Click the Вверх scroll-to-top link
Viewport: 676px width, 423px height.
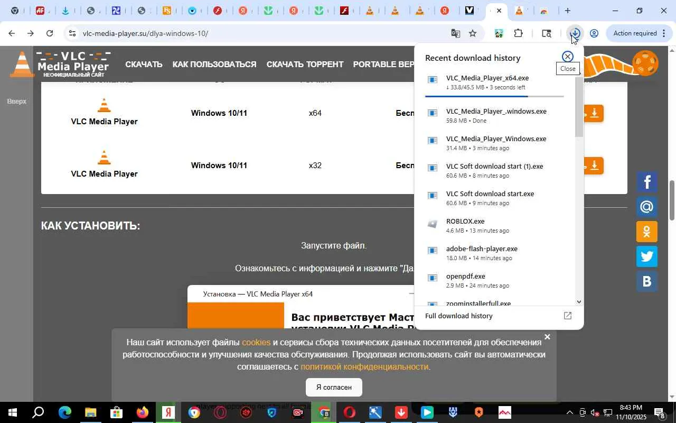coord(16,101)
